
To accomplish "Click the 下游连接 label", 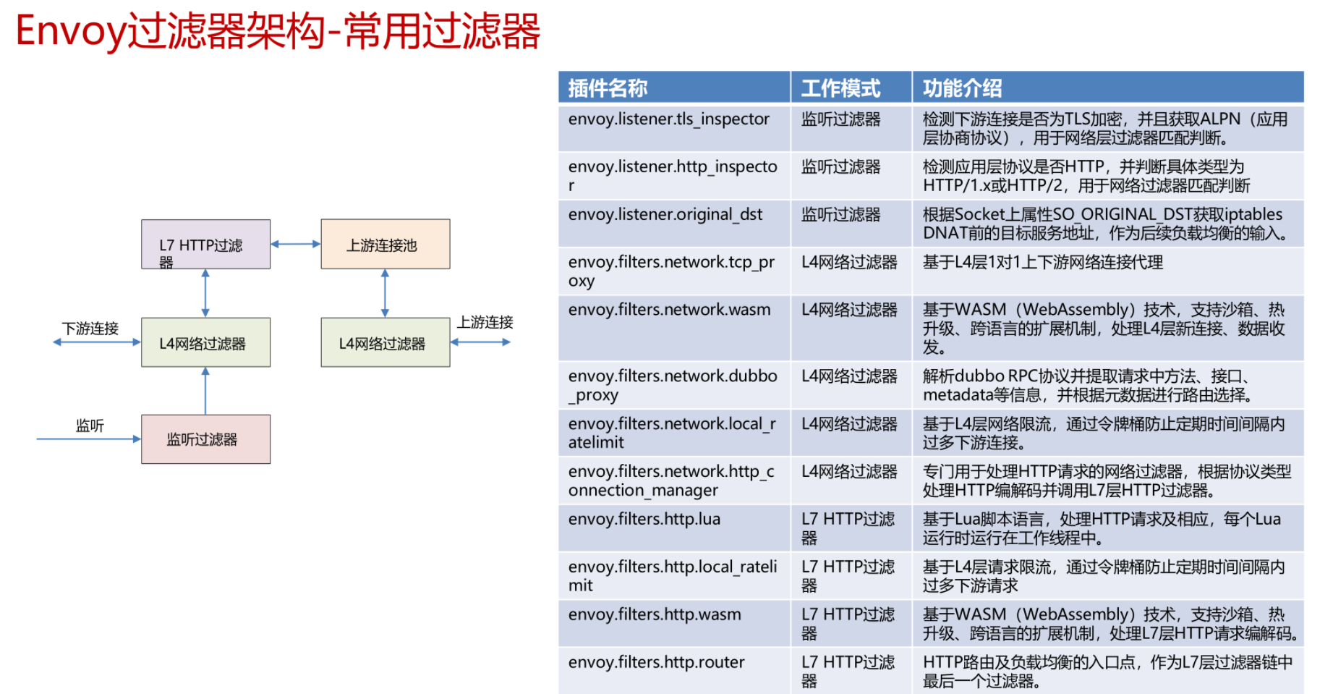I will [x=90, y=329].
